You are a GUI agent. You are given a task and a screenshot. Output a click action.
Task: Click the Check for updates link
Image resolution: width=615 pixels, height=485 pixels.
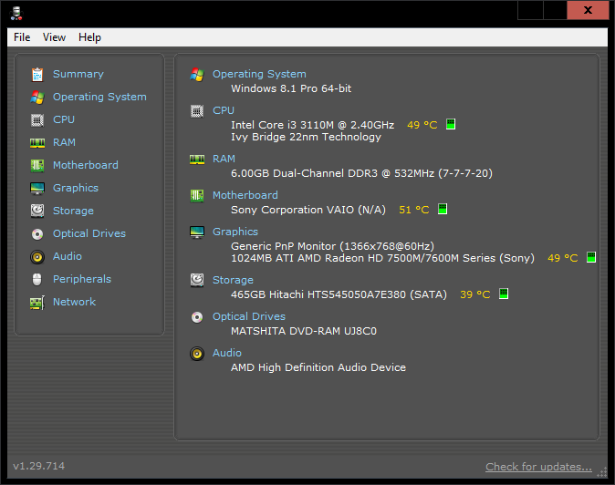click(538, 467)
